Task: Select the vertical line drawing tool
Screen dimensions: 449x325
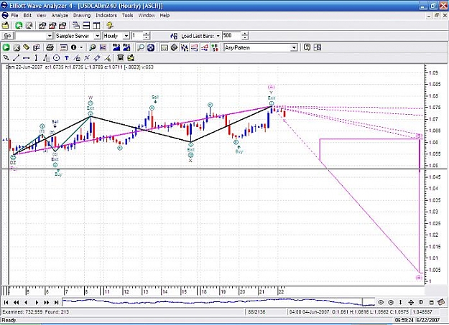Action: tap(36, 58)
